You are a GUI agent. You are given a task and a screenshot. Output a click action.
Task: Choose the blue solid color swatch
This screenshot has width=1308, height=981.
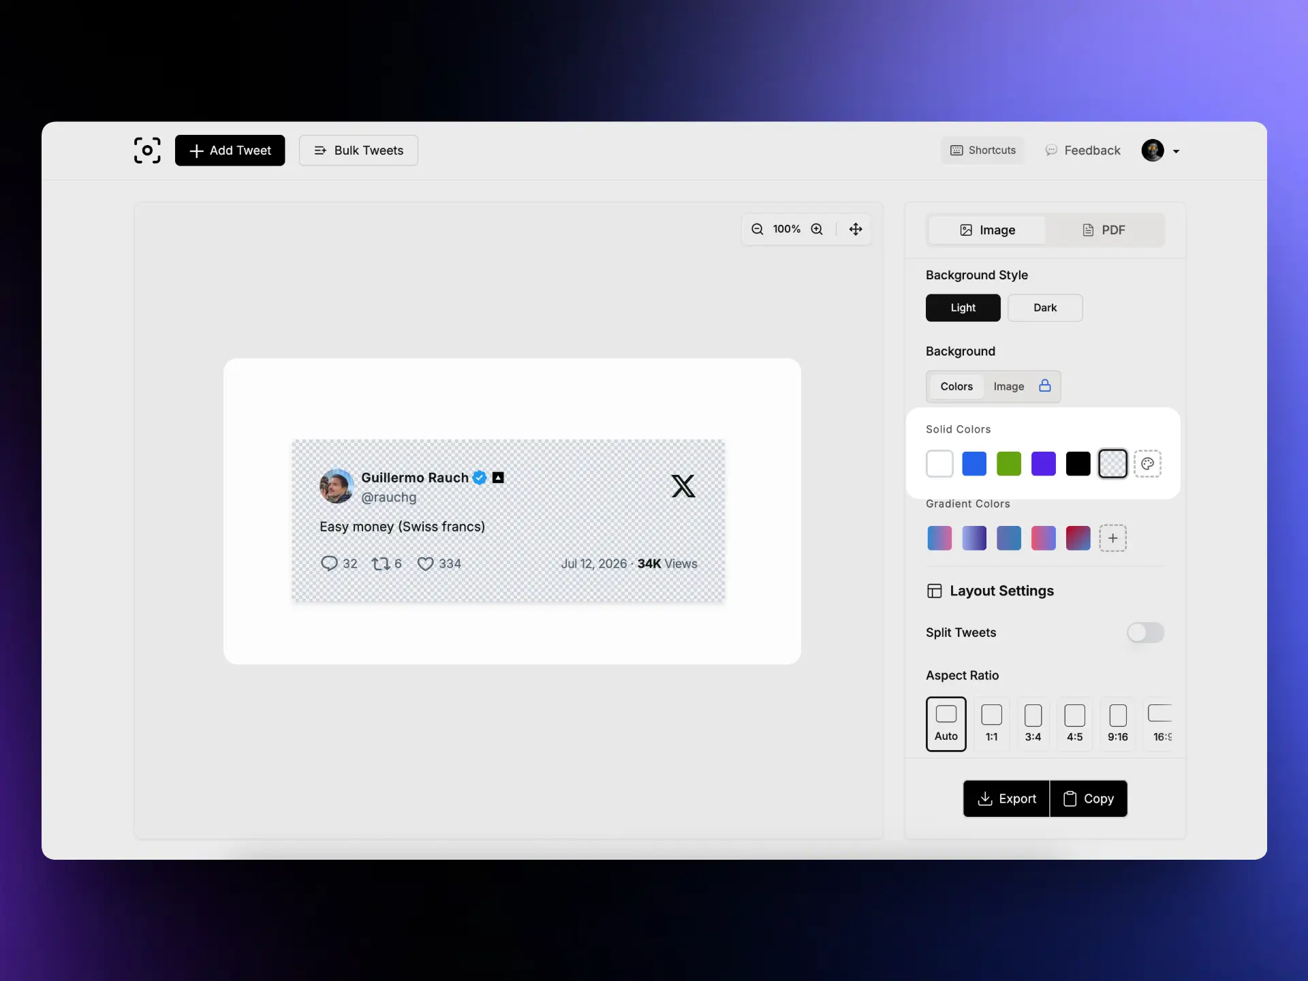coord(974,464)
